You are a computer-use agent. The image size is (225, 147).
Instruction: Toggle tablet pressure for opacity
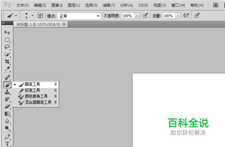click(145, 15)
